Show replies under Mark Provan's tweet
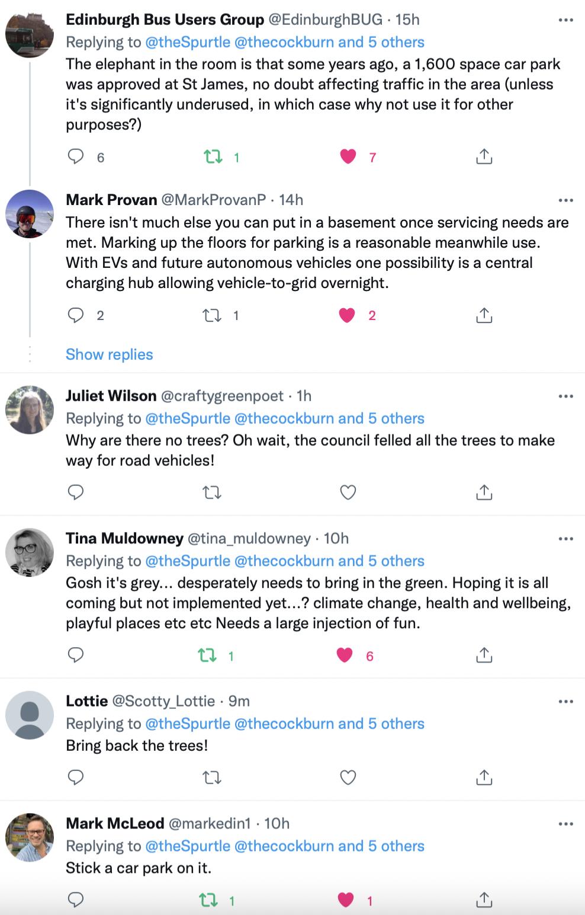 tap(110, 354)
